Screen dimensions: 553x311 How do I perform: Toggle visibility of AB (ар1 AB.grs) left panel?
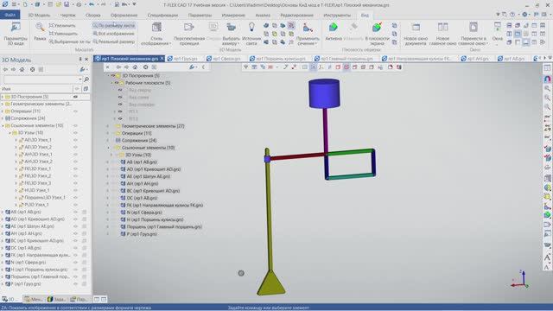pos(75,212)
